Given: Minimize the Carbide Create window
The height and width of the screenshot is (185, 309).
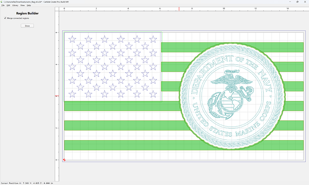Looking at the screenshot, I should click(x=290, y=2).
